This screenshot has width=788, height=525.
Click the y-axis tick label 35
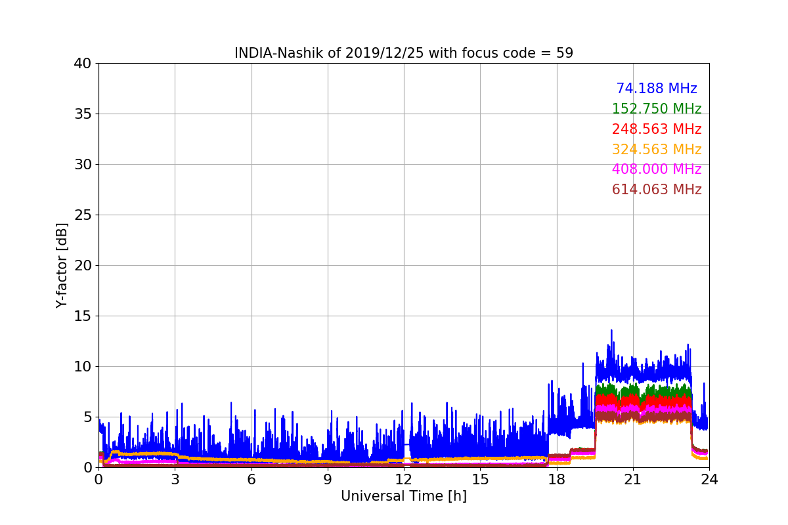pos(82,114)
